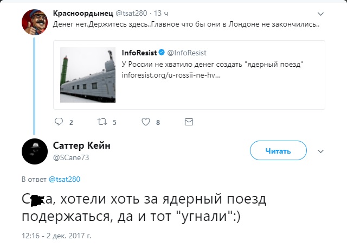Open the quoted tweet headline text
Viewport: 347px width, 247px height.
click(212, 65)
